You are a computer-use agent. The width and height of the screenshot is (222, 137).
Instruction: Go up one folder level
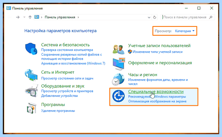click(30, 17)
